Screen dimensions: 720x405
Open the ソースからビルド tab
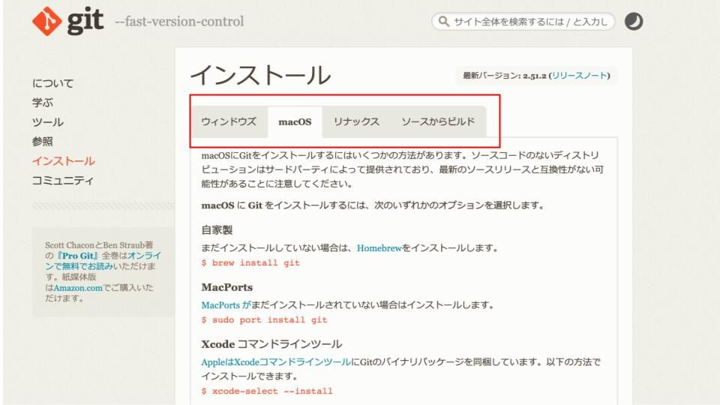click(438, 121)
